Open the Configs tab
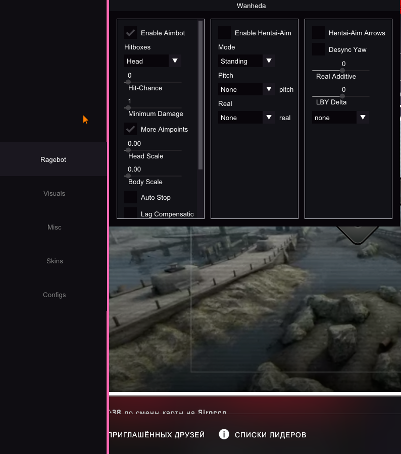This screenshot has height=454, width=401. point(54,295)
